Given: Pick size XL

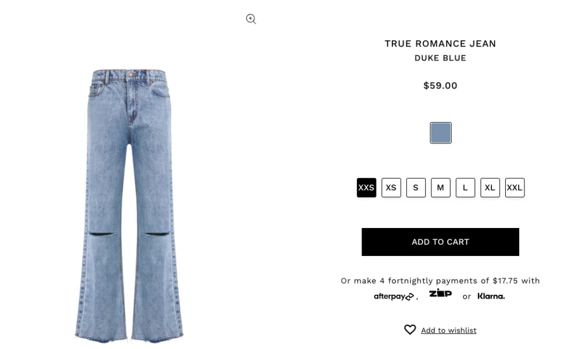Looking at the screenshot, I should pos(490,188).
